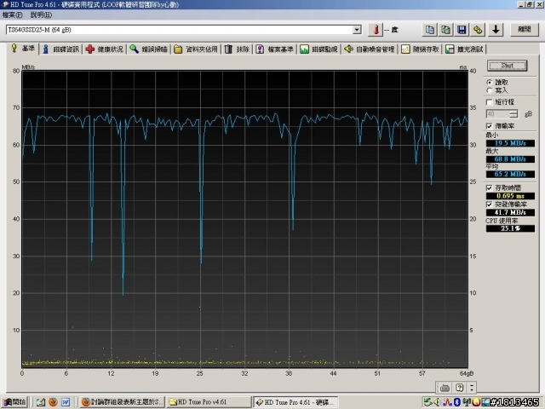Click the floppy disk save icon
Image resolution: width=545 pixels, height=409 pixels.
(462, 30)
